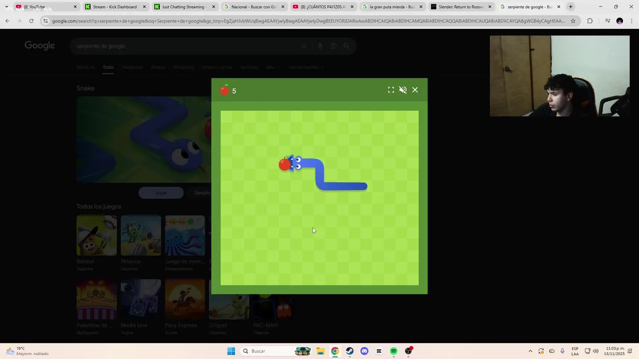The image size is (639, 359).
Task: Open the weather widget 19°C
Action: (27, 351)
